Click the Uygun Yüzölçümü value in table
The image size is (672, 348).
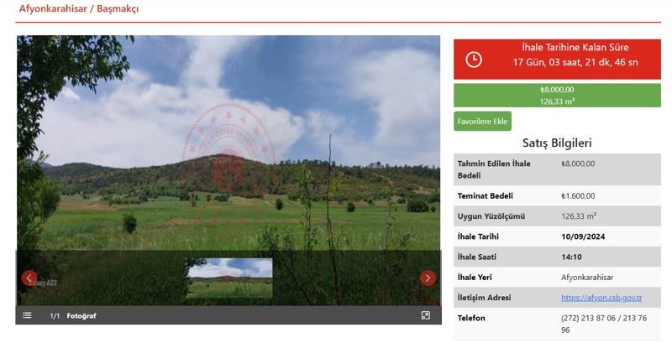[579, 216]
